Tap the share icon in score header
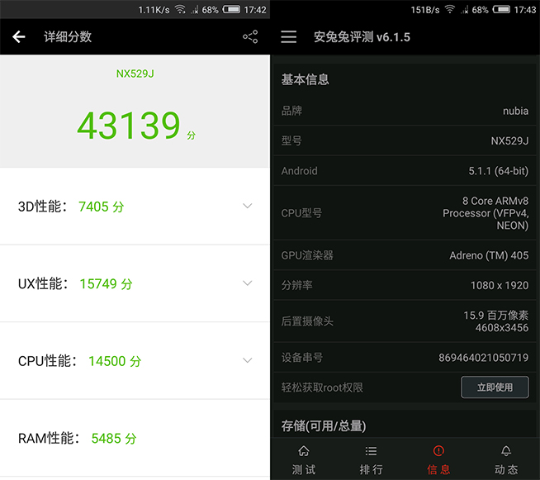 (x=250, y=37)
